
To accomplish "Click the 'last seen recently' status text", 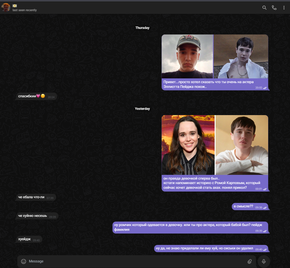I will (25, 10).
